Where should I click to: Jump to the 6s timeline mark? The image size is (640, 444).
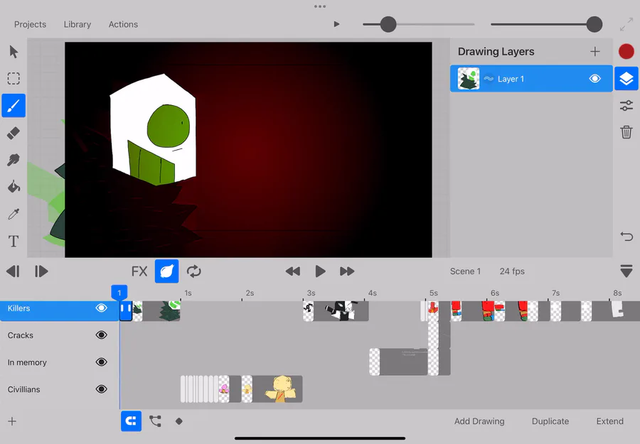click(x=495, y=293)
